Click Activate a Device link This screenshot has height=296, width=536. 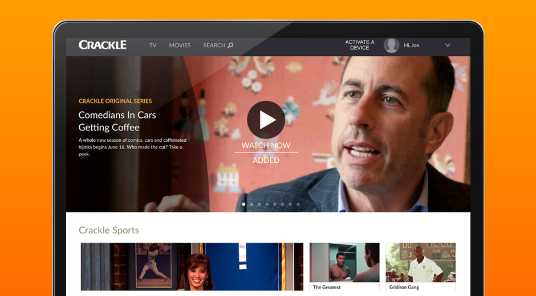point(360,45)
